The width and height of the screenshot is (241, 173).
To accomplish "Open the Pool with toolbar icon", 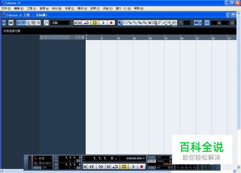I will click(x=33, y=23).
